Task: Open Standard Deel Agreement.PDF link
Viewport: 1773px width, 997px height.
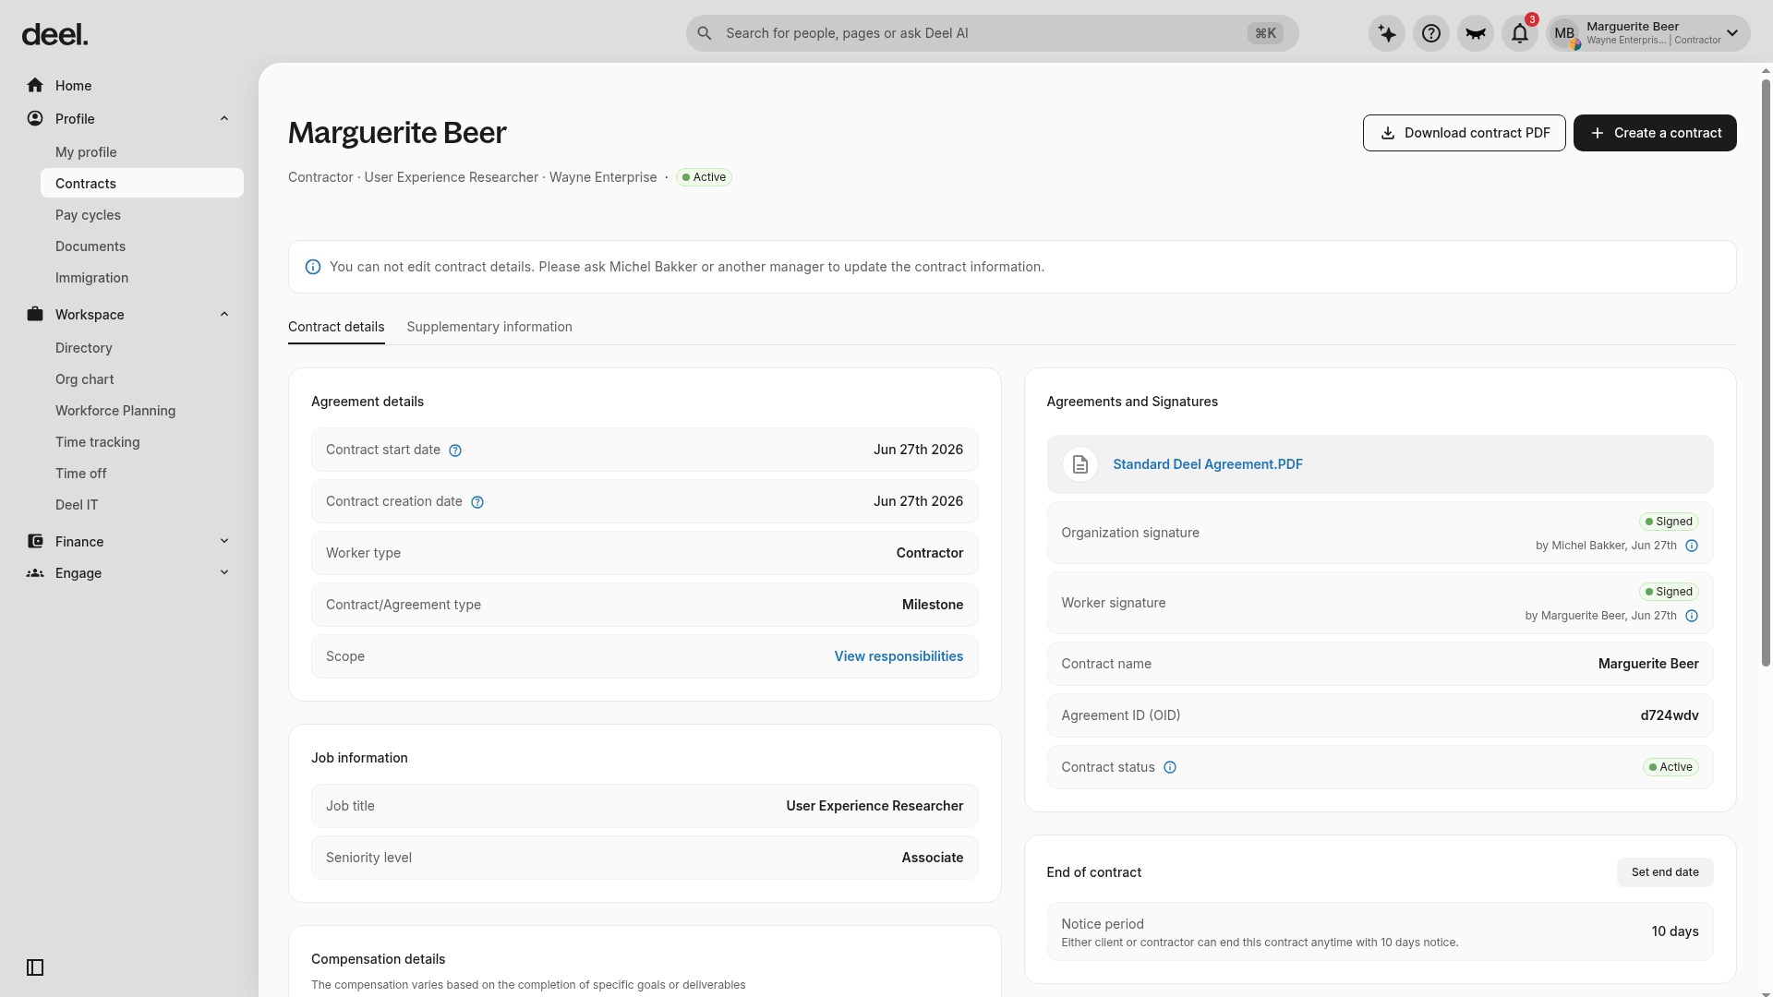Action: pos(1208,464)
